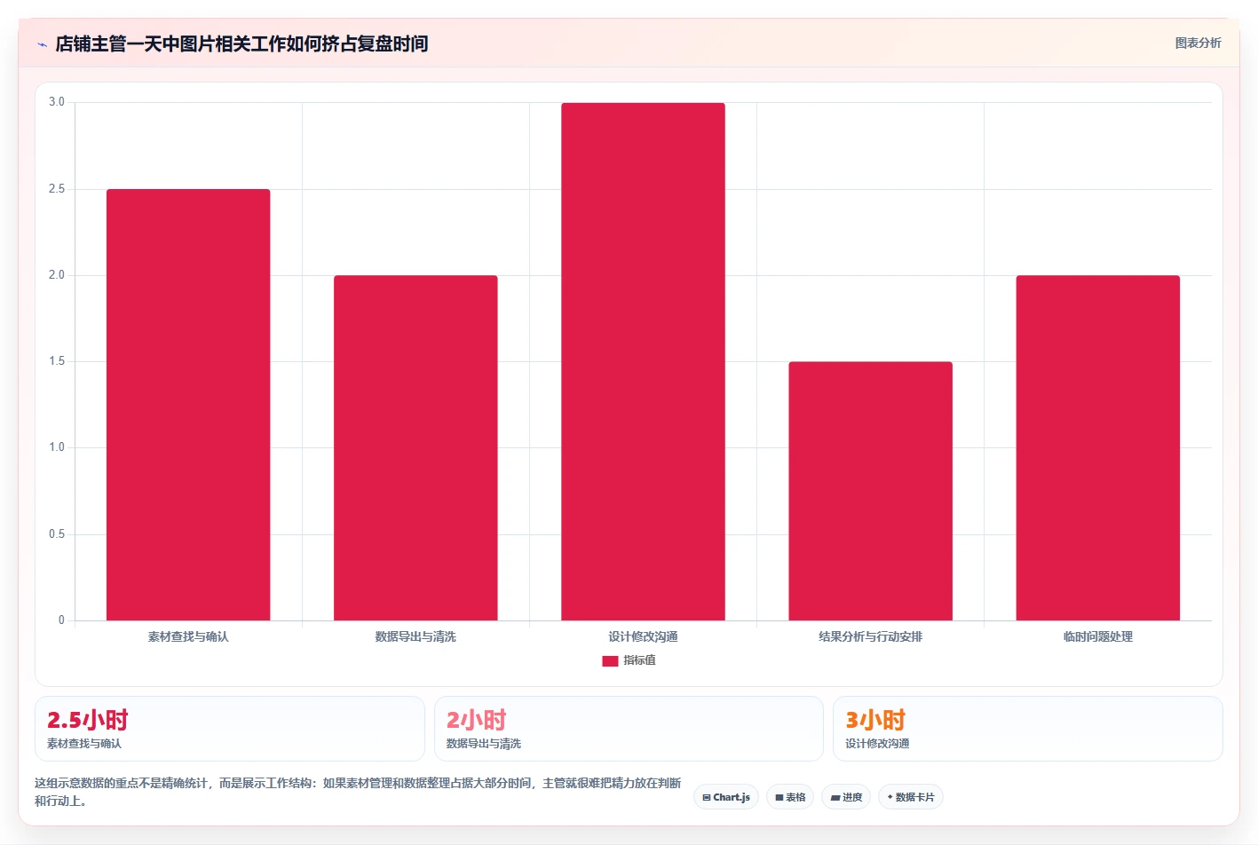Select the Chart.js tag

726,797
